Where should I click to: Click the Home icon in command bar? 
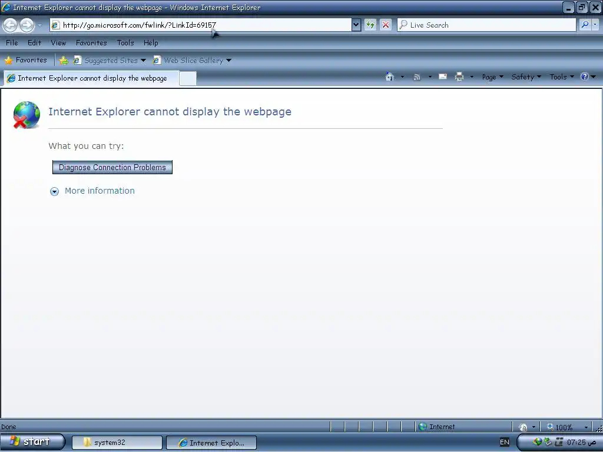pyautogui.click(x=390, y=77)
